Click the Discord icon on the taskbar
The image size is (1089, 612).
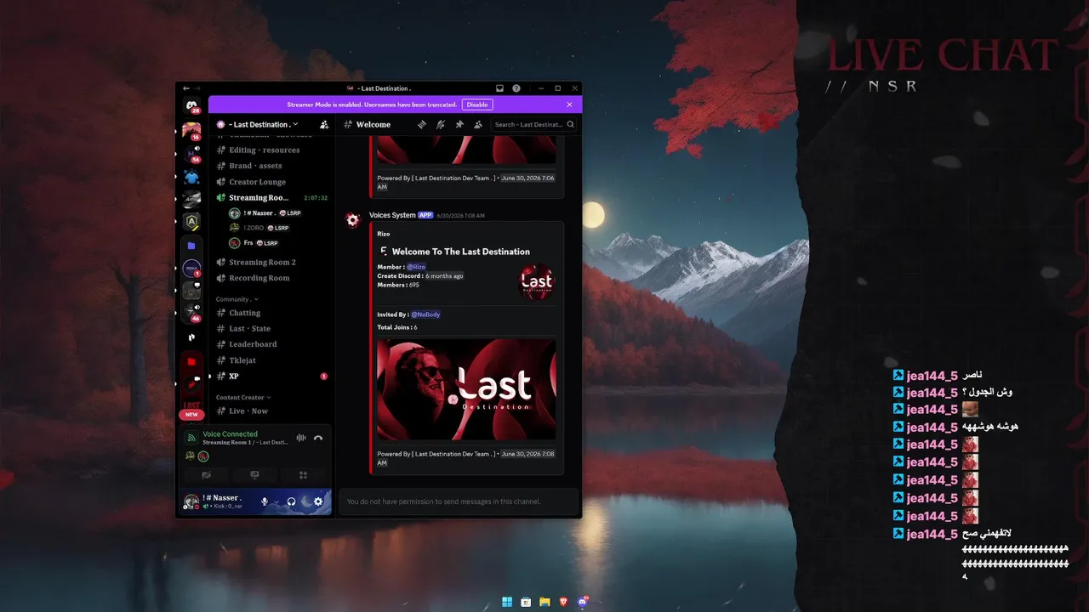coord(583,602)
